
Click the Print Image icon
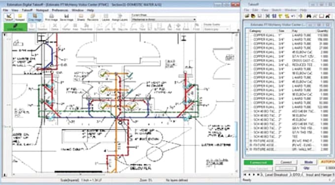point(51,17)
